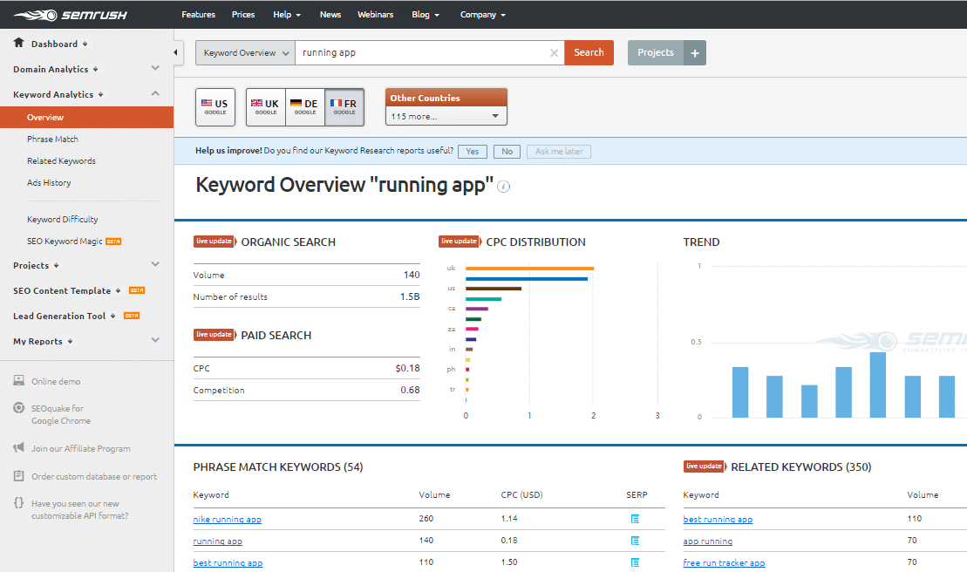This screenshot has width=967, height=572.
Task: Click the CPC (USD) column header
Action: (x=521, y=495)
